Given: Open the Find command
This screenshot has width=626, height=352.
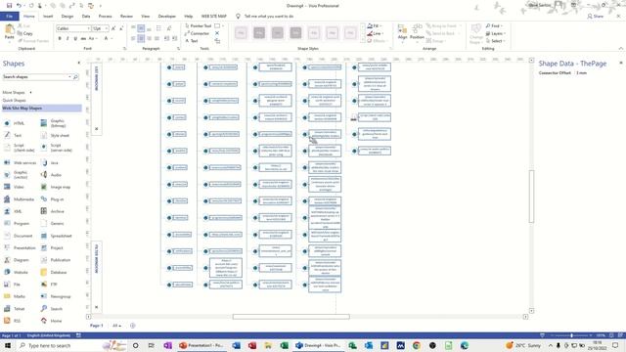Looking at the screenshot, I should click(494, 26).
